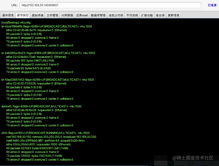
Task: Open the 更新信息 tab
Action: [173, 15]
